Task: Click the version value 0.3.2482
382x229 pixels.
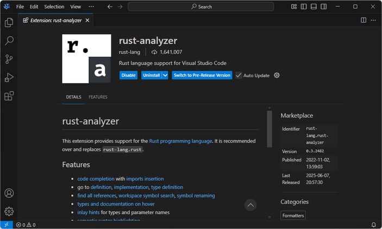Action: click(x=315, y=151)
